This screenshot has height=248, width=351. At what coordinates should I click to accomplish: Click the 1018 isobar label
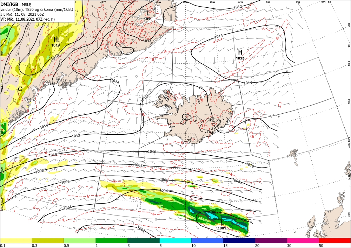(x=55, y=57)
